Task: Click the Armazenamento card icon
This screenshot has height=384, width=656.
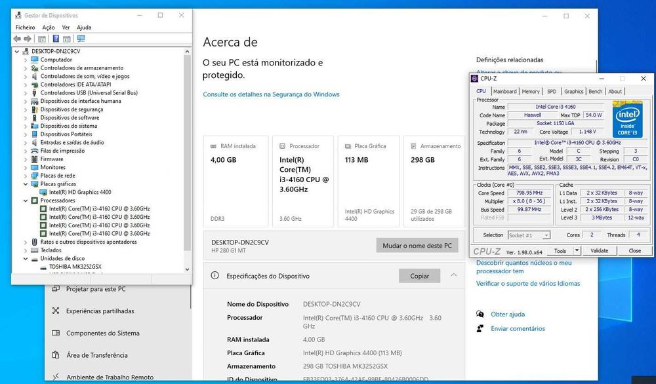Action: pyautogui.click(x=413, y=146)
